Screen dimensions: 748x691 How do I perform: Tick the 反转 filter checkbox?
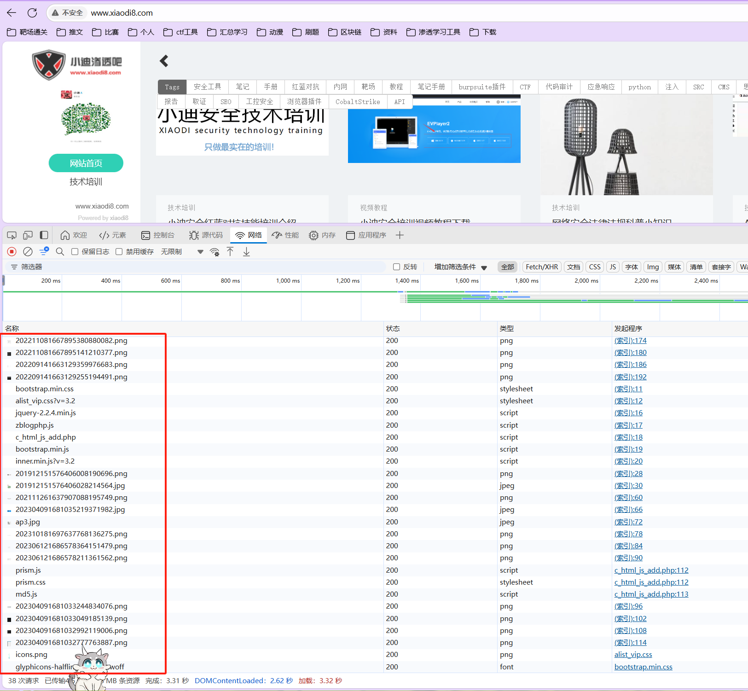396,267
